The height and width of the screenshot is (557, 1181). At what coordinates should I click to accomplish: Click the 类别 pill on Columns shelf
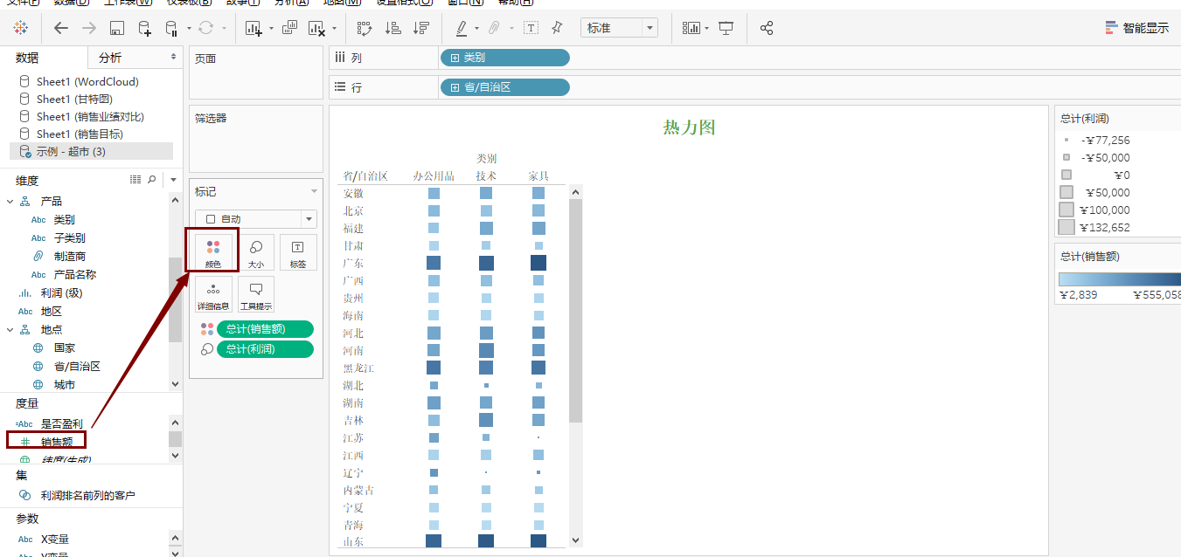click(504, 58)
